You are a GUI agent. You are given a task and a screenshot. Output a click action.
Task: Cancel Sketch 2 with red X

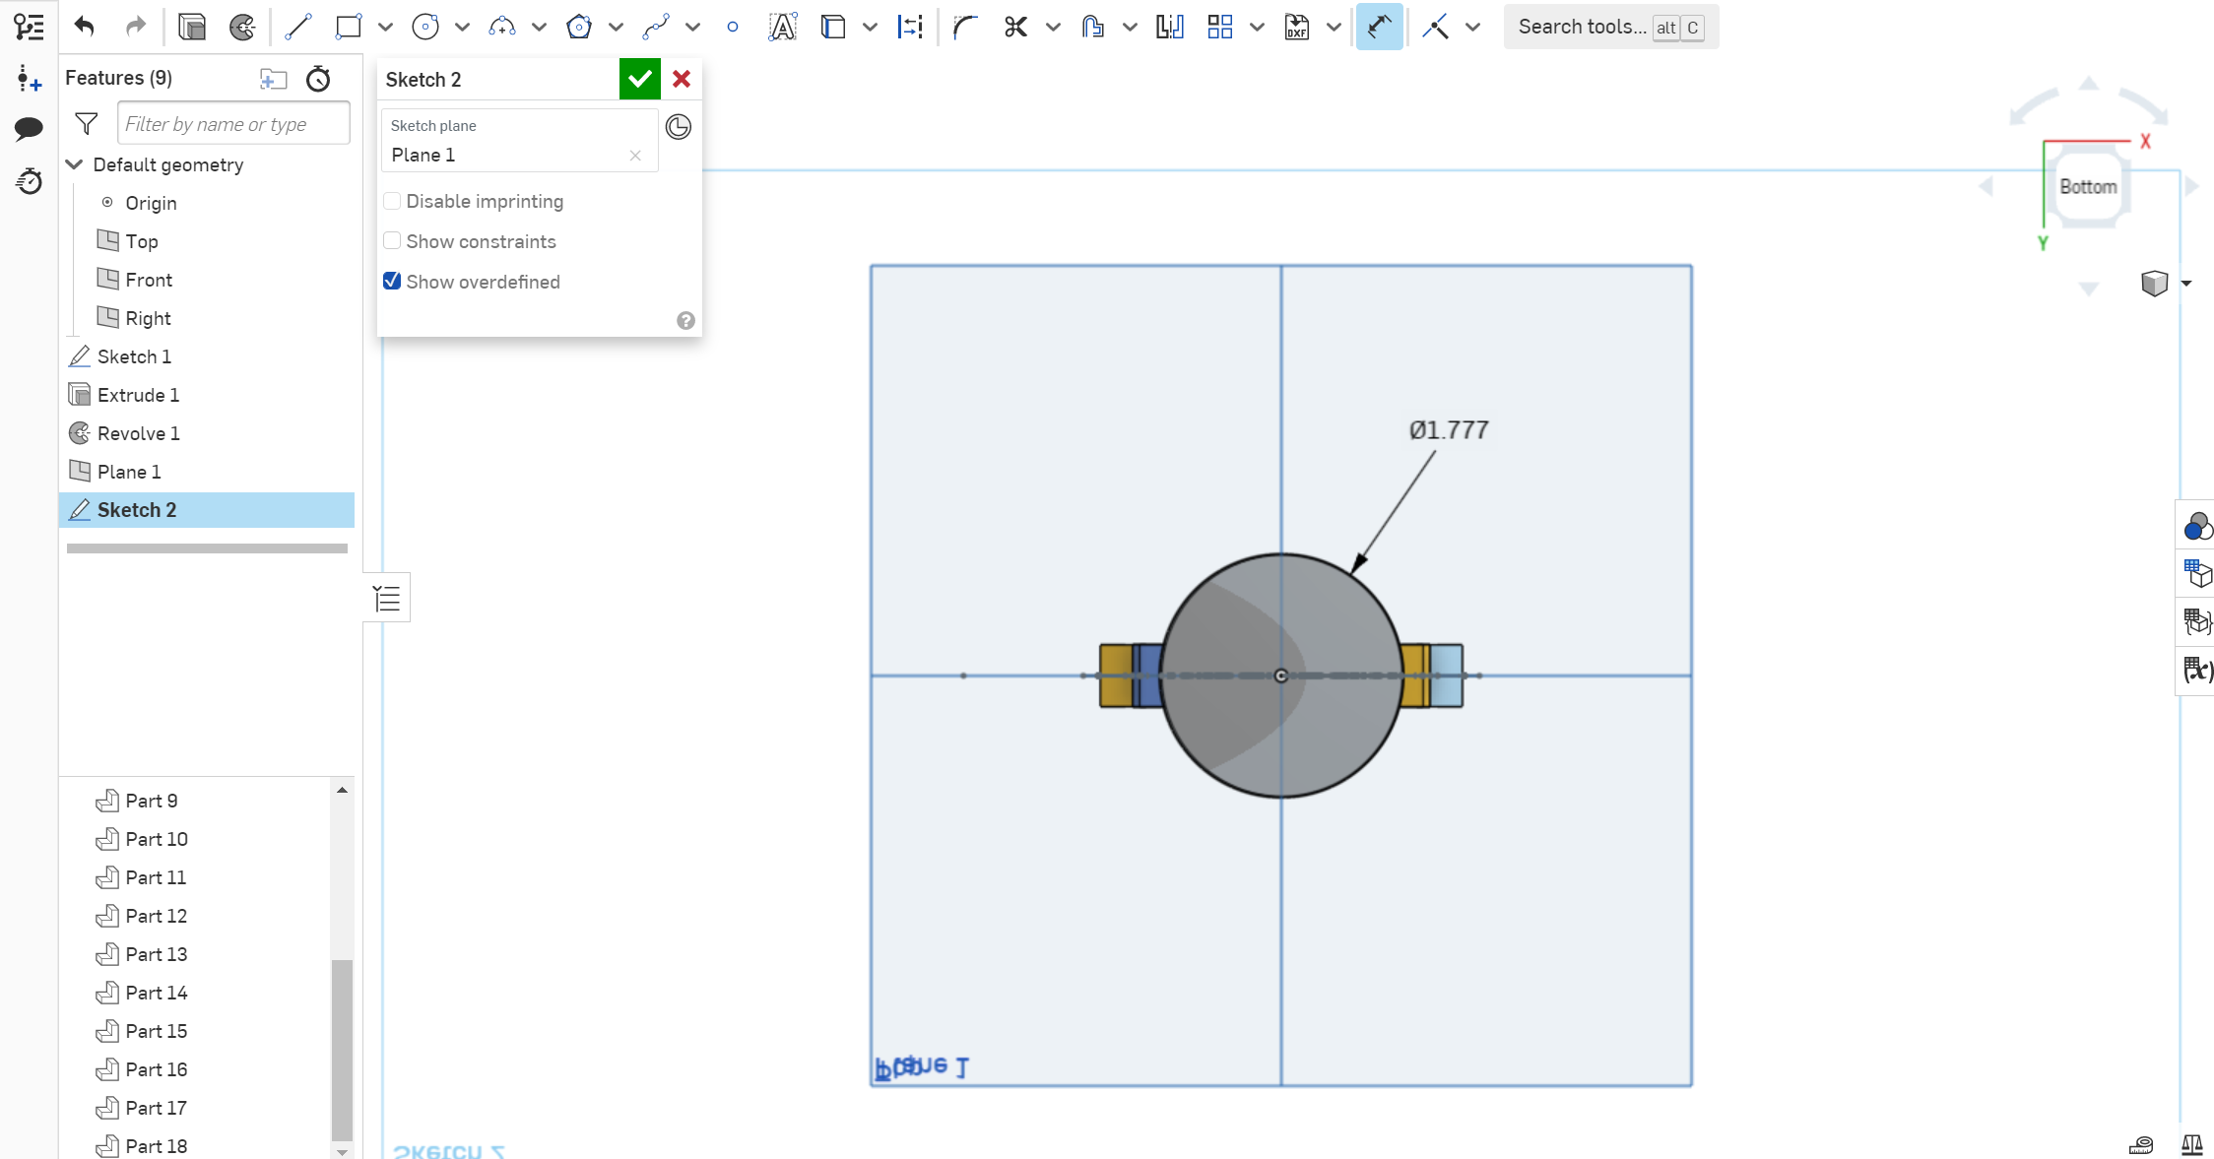(x=681, y=79)
